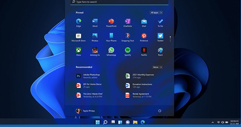Open taskbar Search magnifier

click(x=105, y=122)
